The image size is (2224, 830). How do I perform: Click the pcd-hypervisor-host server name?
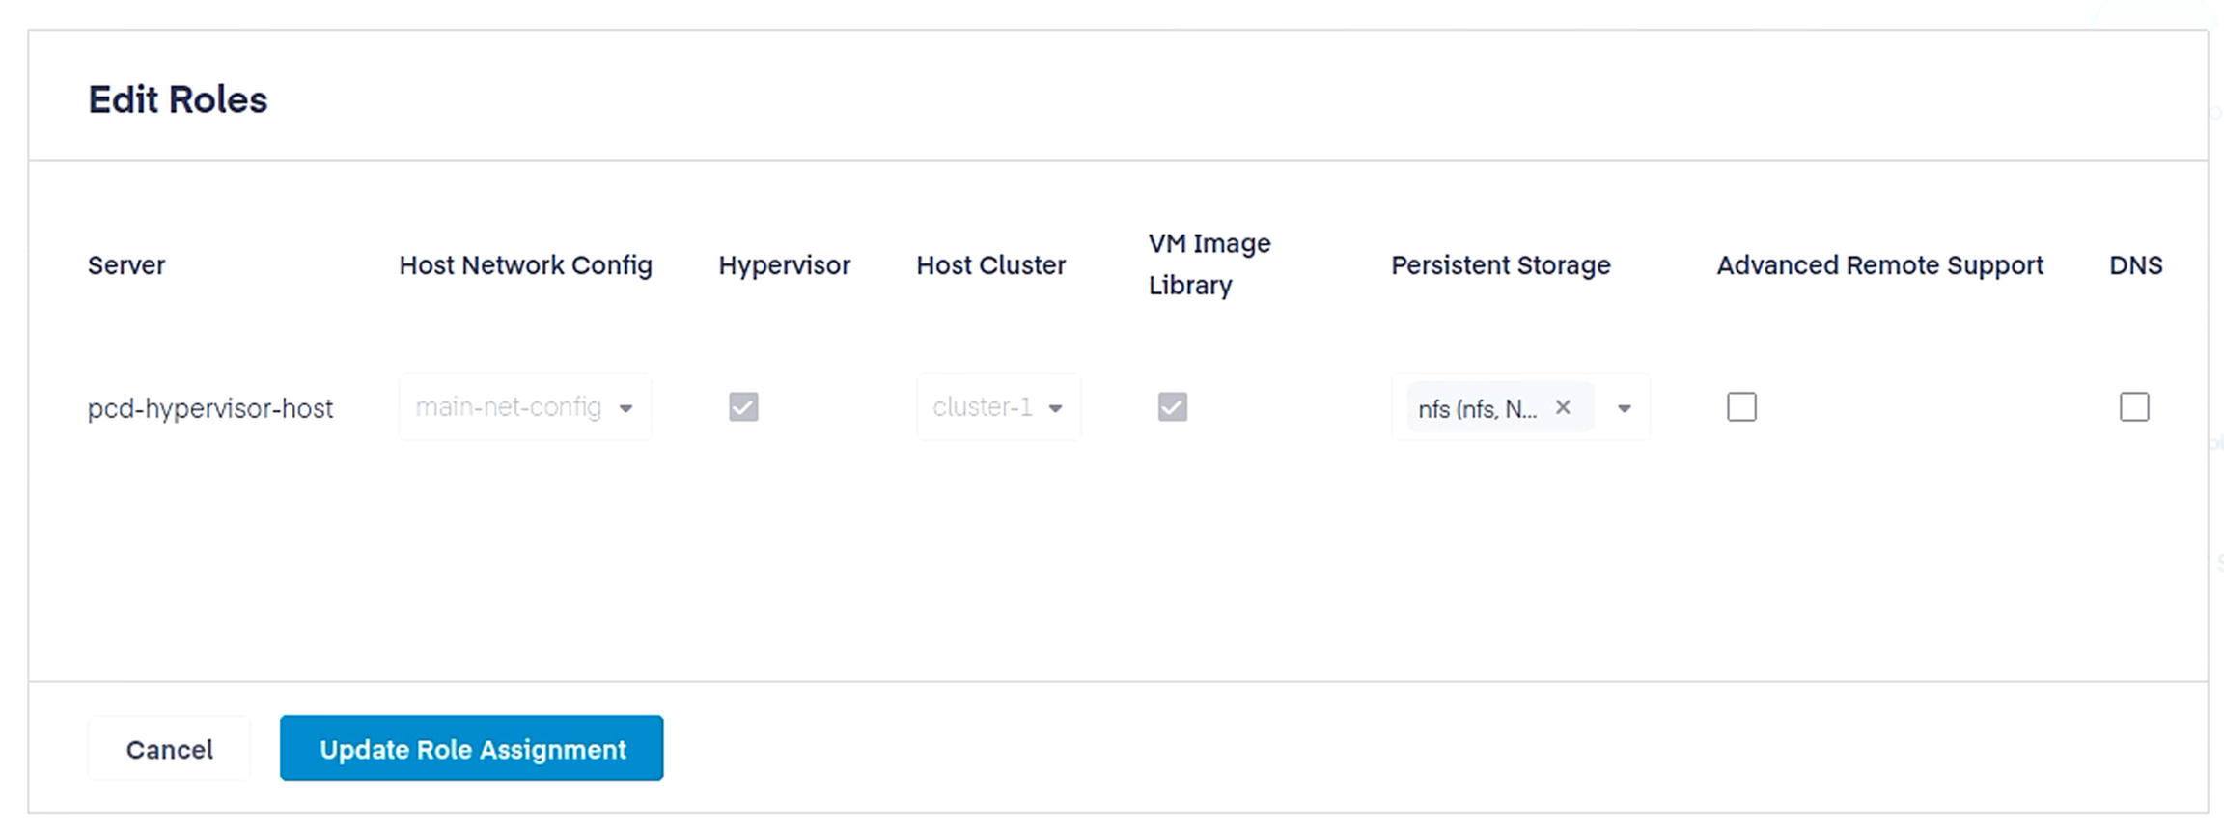click(x=209, y=408)
